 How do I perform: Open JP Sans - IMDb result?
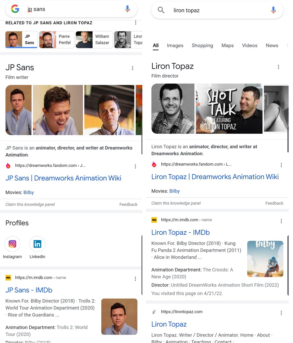(x=29, y=290)
